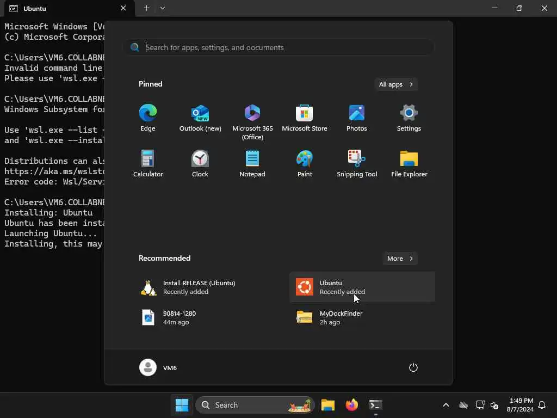The width and height of the screenshot is (557, 418).
Task: Open the Paint app
Action: pyautogui.click(x=305, y=163)
